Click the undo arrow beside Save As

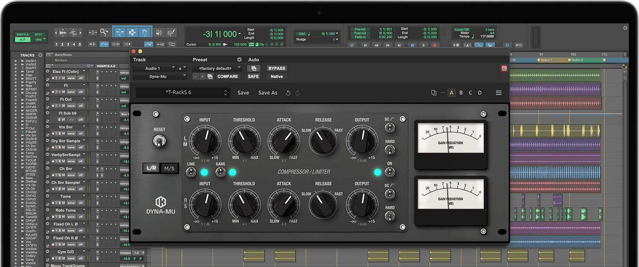[288, 93]
